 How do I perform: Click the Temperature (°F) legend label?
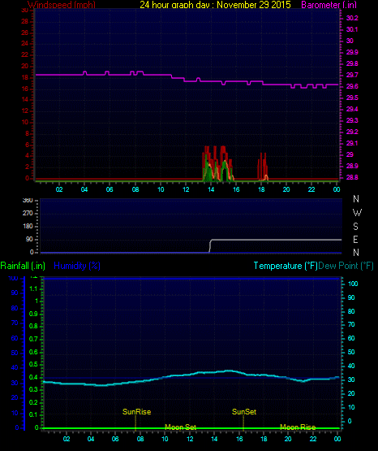pyautogui.click(x=286, y=266)
